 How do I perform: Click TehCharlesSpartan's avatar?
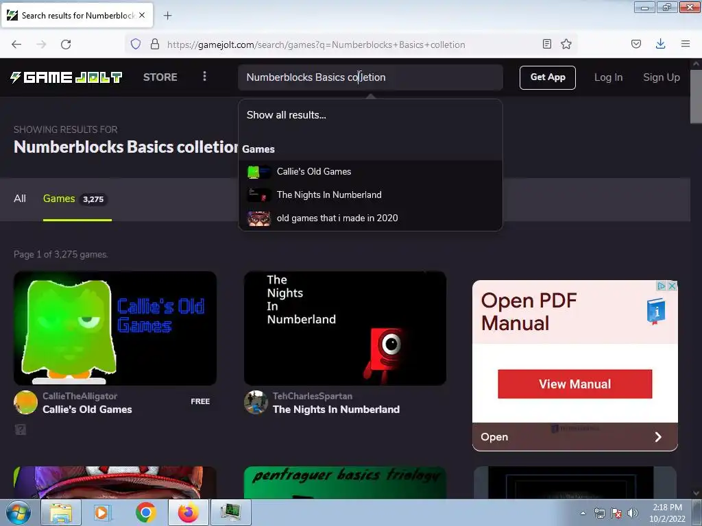coord(256,403)
